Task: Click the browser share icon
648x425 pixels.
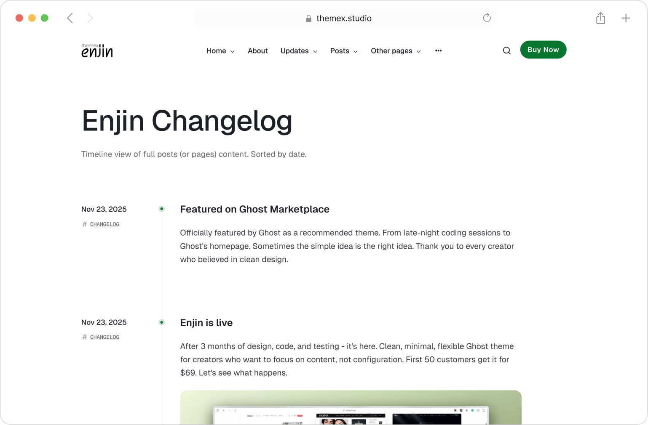Action: 600,18
